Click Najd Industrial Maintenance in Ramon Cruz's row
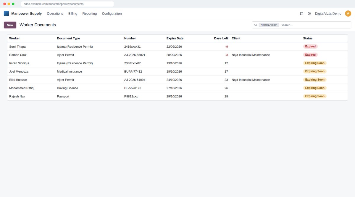The height and width of the screenshot is (197, 355). pos(251,55)
